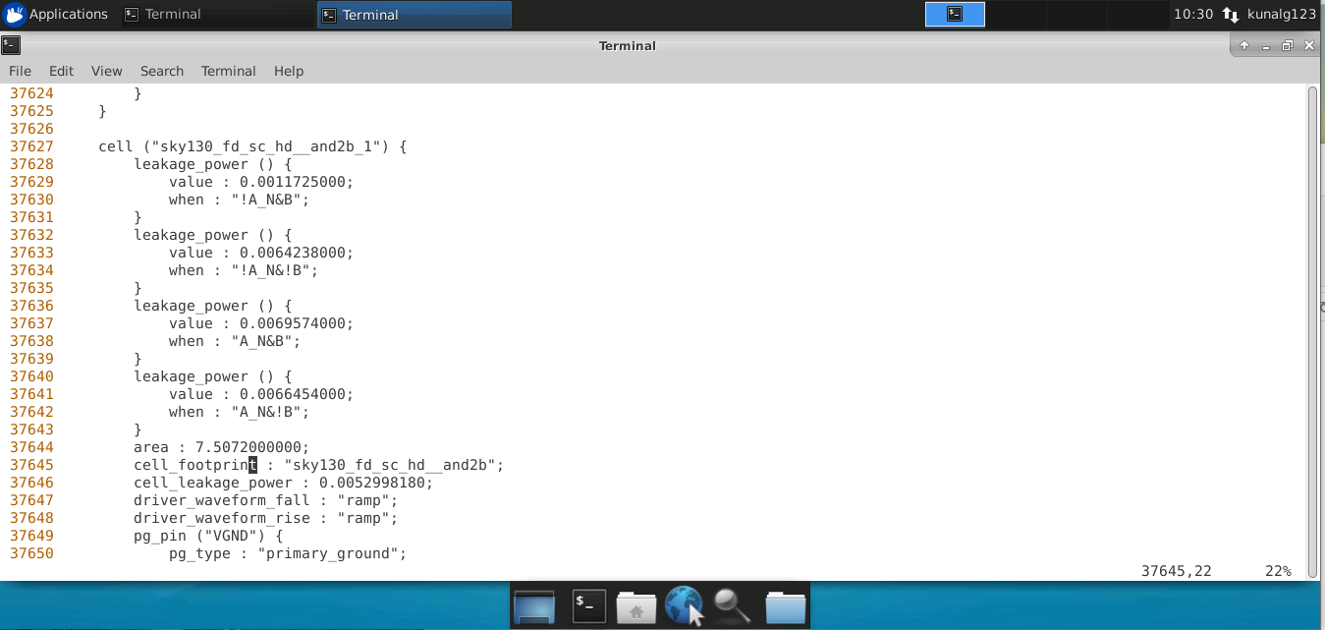The height and width of the screenshot is (630, 1325).
Task: Click the Applications logo icon in the panel
Action: coord(15,14)
